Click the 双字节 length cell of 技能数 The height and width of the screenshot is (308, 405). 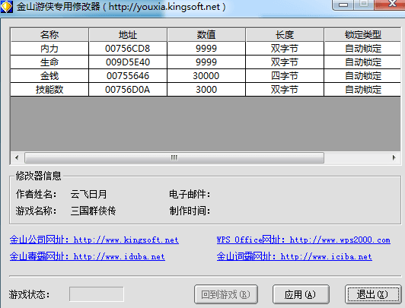click(x=285, y=90)
